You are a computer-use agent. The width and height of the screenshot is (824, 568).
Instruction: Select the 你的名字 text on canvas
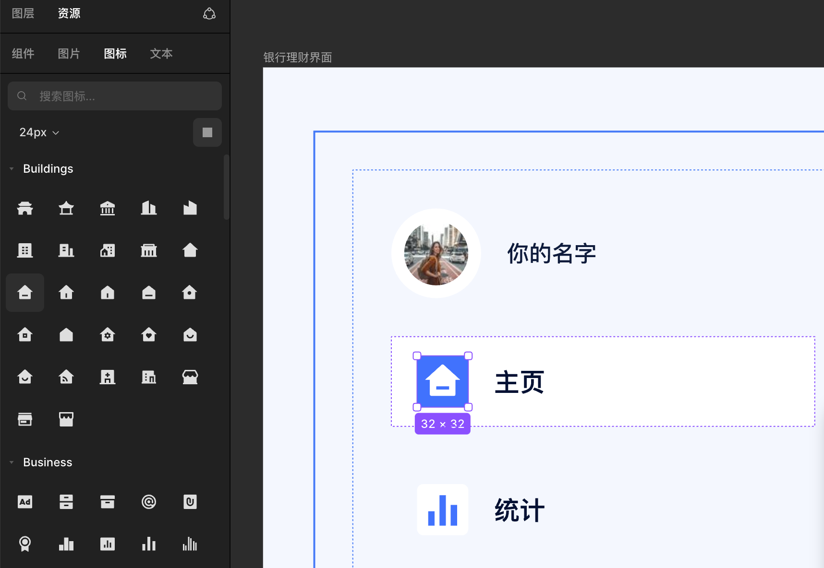click(x=552, y=253)
